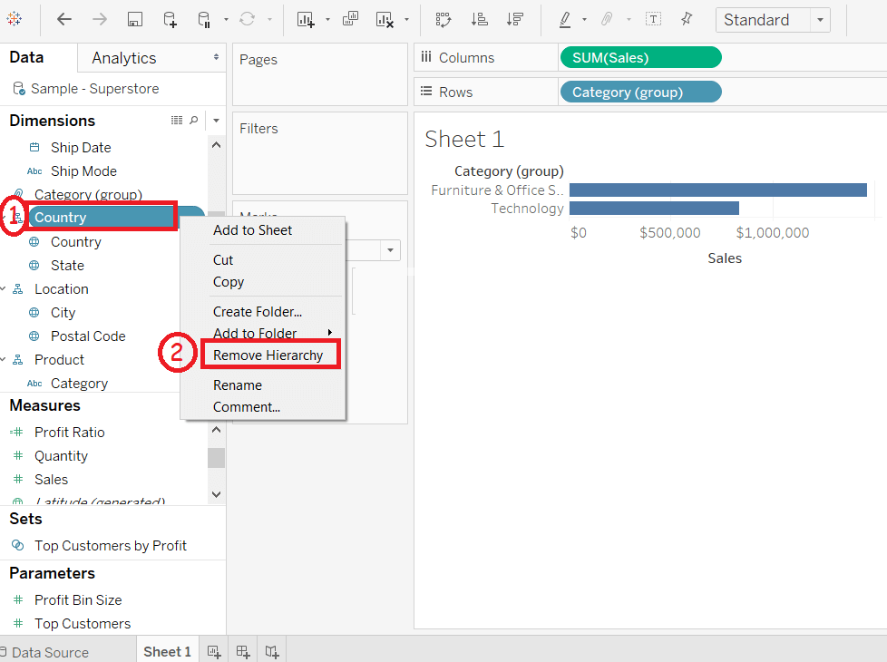887x662 pixels.
Task: Click the Find field search icon in Dimensions
Action: pyautogui.click(x=194, y=120)
